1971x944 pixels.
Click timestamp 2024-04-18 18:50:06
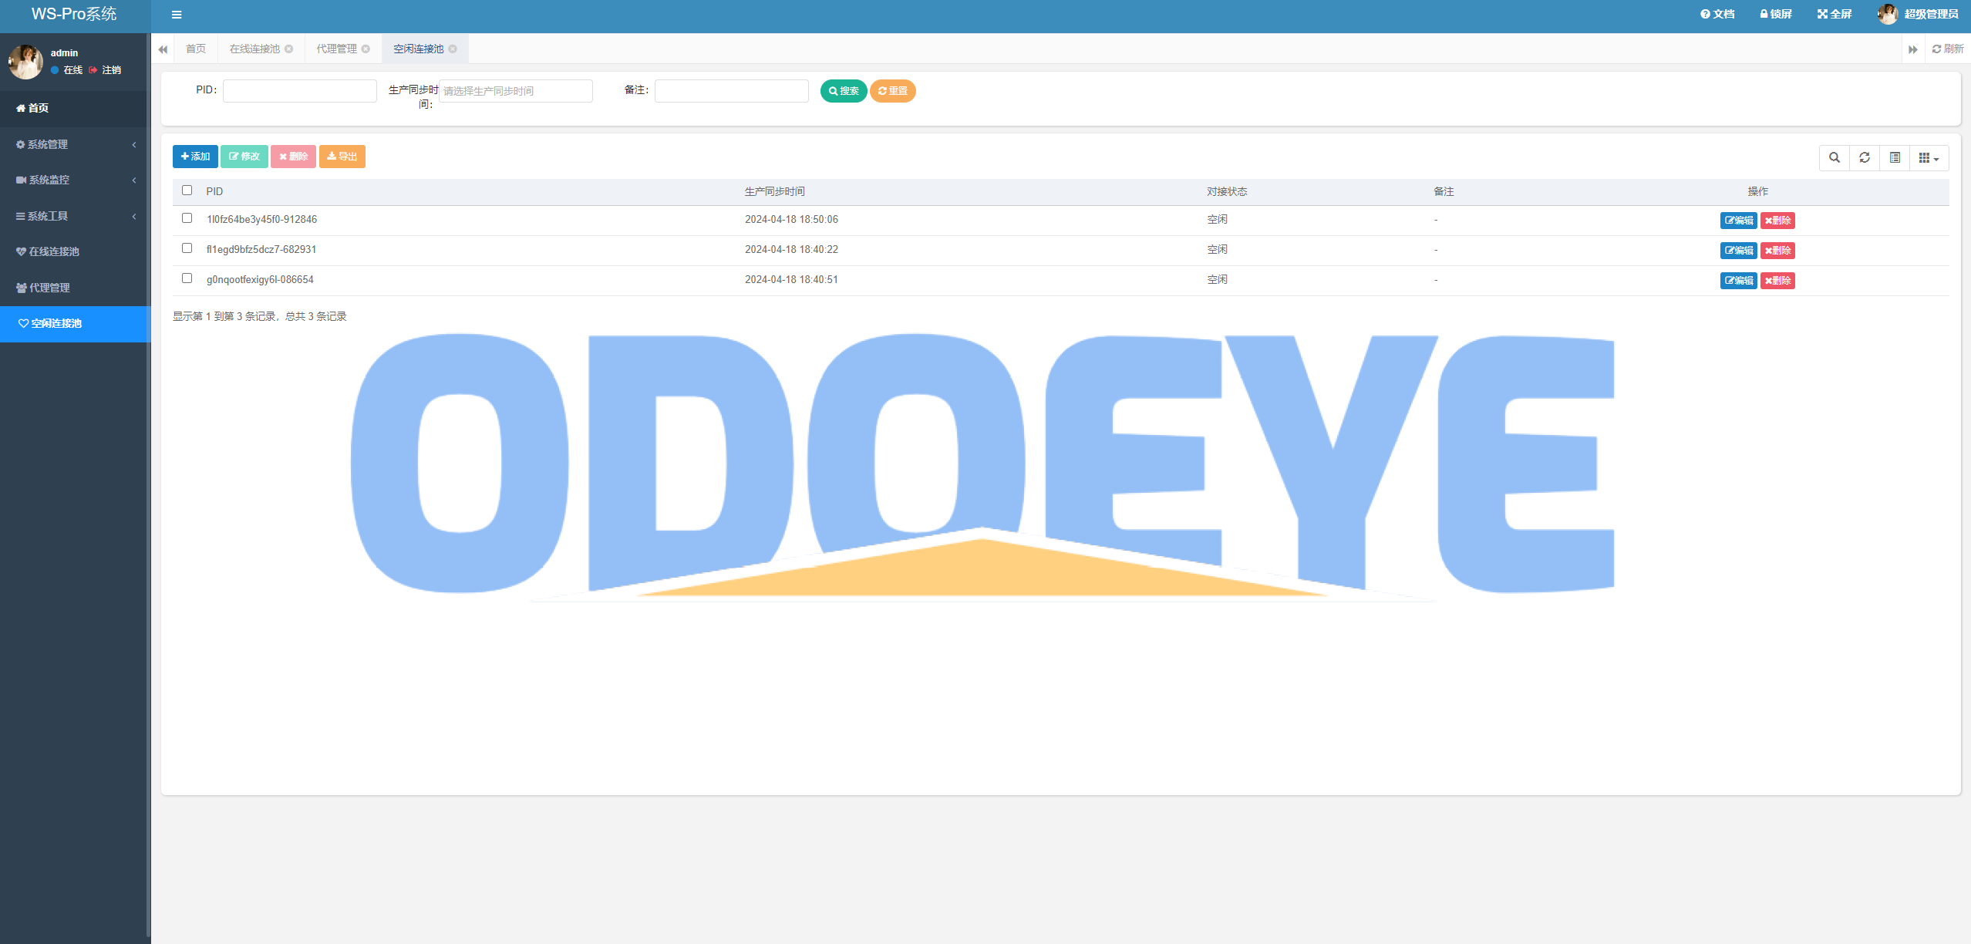tap(791, 220)
